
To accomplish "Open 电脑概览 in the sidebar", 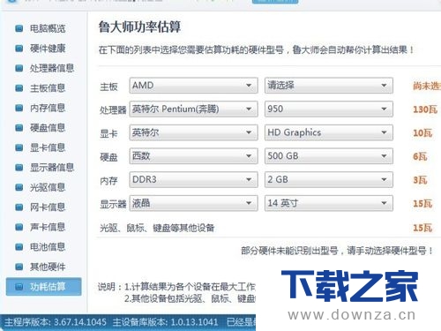I will [x=48, y=28].
